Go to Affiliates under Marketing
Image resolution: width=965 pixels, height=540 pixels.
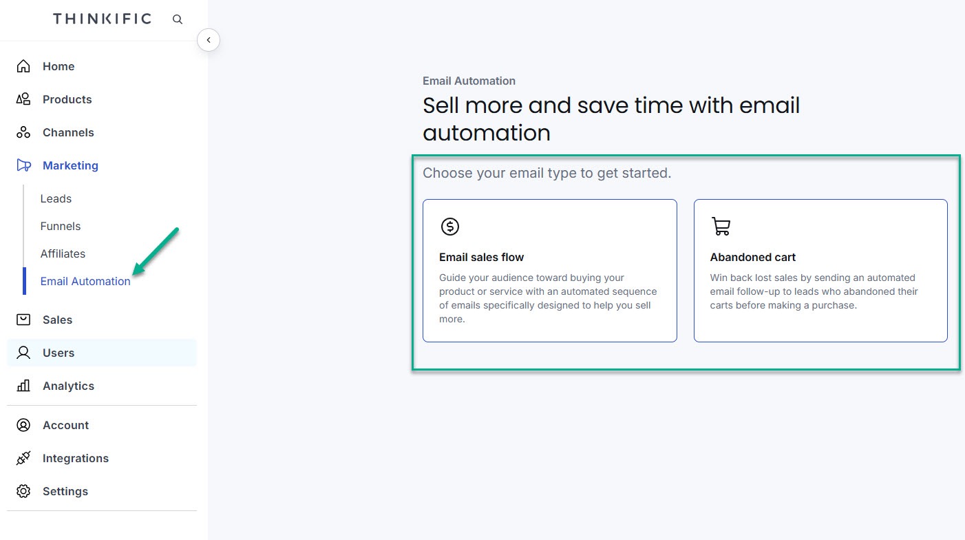tap(63, 253)
